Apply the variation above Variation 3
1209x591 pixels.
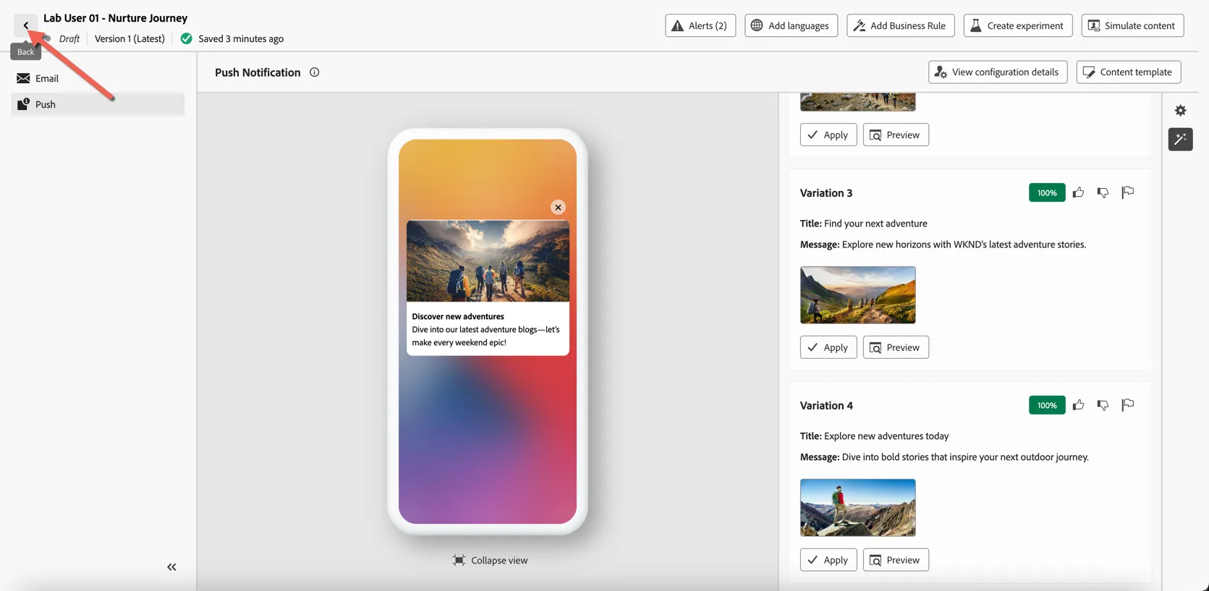tap(828, 135)
